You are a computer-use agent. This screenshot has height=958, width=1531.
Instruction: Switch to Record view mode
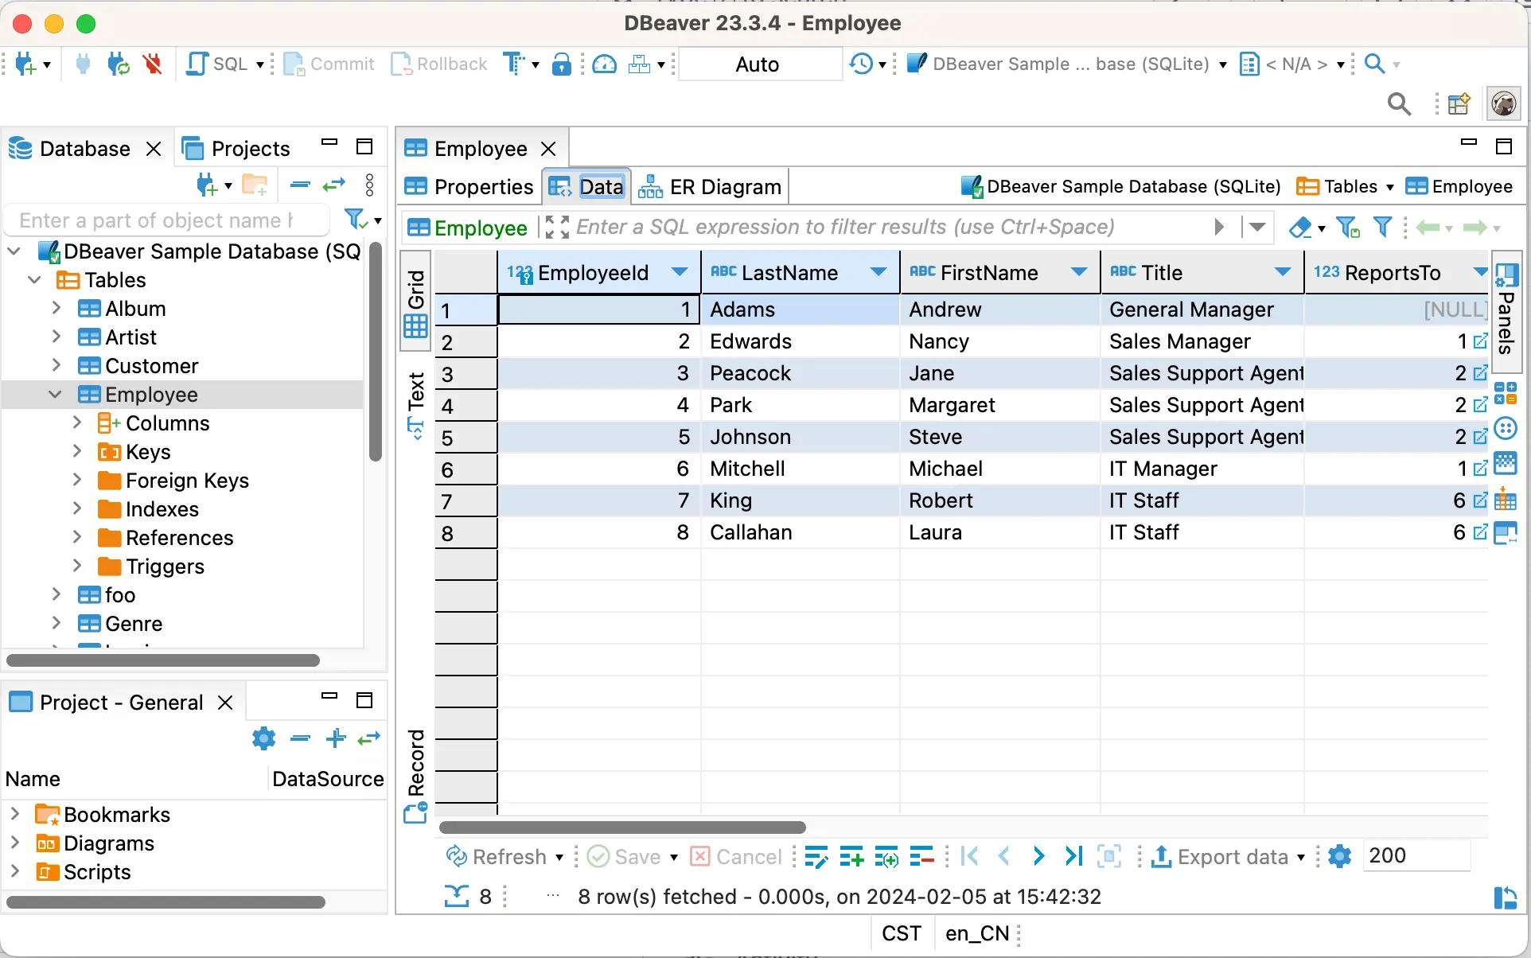coord(415,764)
